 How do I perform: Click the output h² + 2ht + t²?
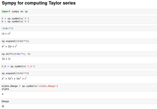tap(9, 46)
